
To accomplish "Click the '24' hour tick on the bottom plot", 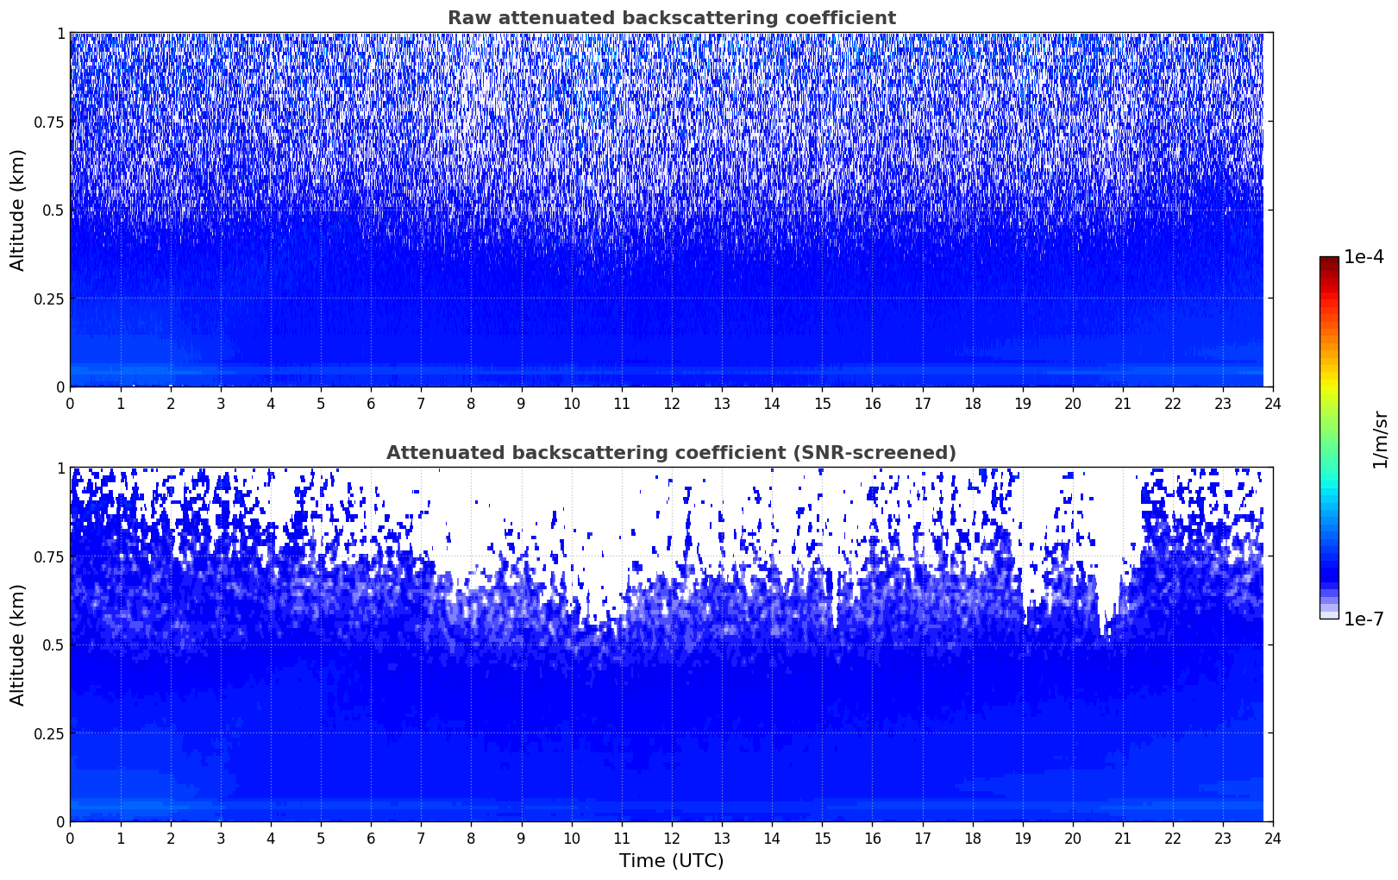I will coord(1273,838).
